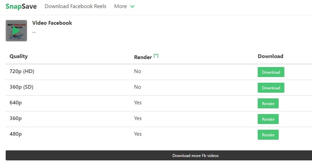Render the 360p version
Image resolution: width=312 pixels, height=166 pixels.
(268, 119)
